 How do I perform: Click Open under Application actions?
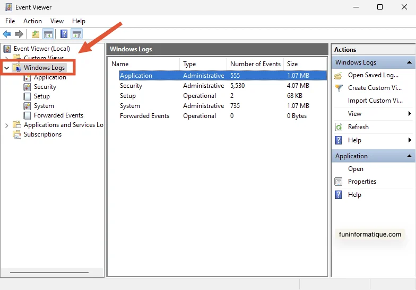(x=356, y=169)
